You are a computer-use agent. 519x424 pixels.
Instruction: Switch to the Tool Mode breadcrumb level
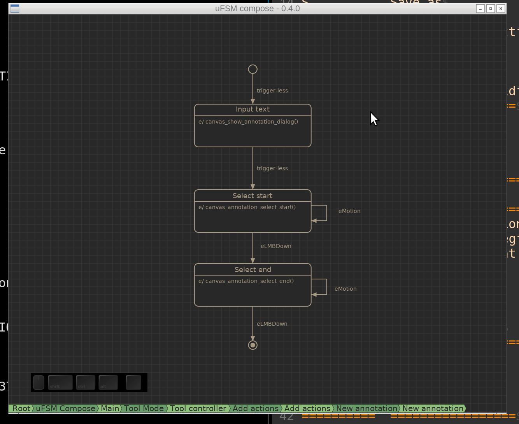(x=144, y=408)
